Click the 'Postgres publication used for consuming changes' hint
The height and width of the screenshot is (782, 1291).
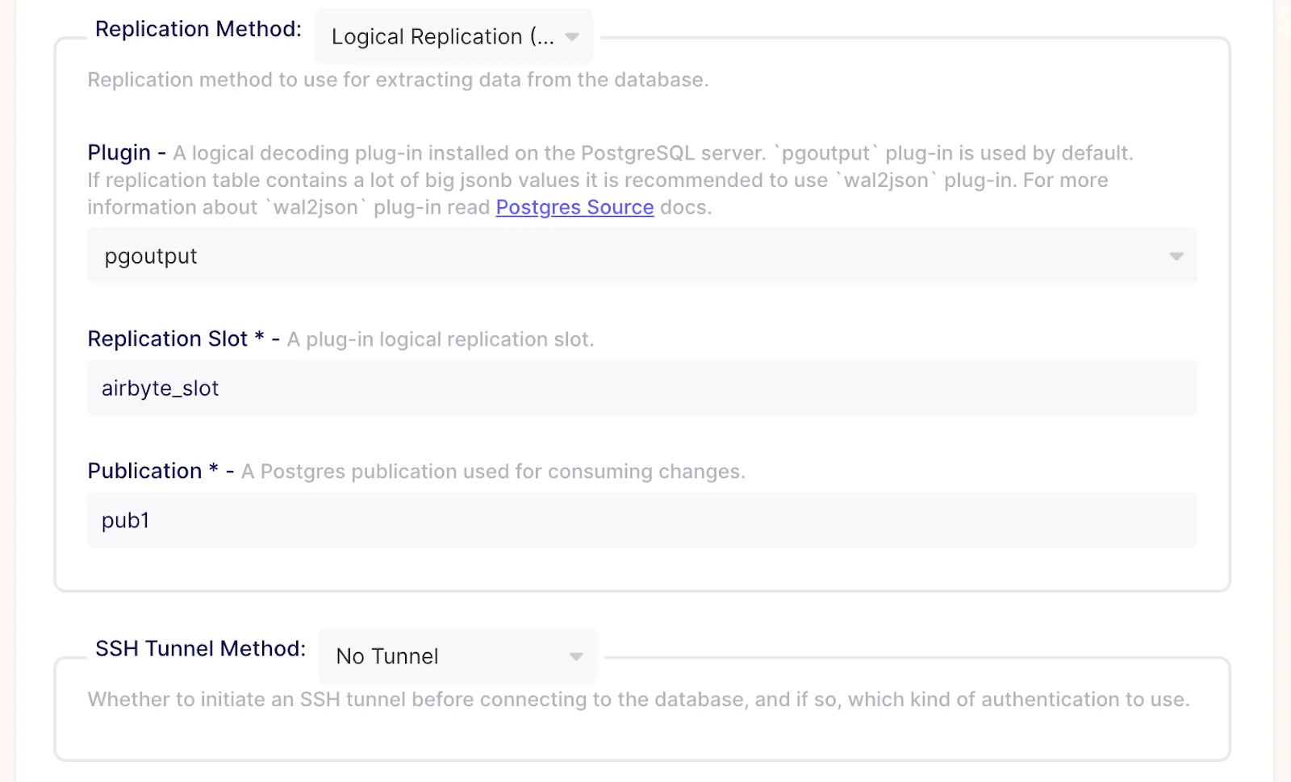(493, 472)
